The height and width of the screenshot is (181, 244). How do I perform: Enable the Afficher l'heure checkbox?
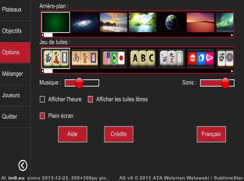(42, 99)
